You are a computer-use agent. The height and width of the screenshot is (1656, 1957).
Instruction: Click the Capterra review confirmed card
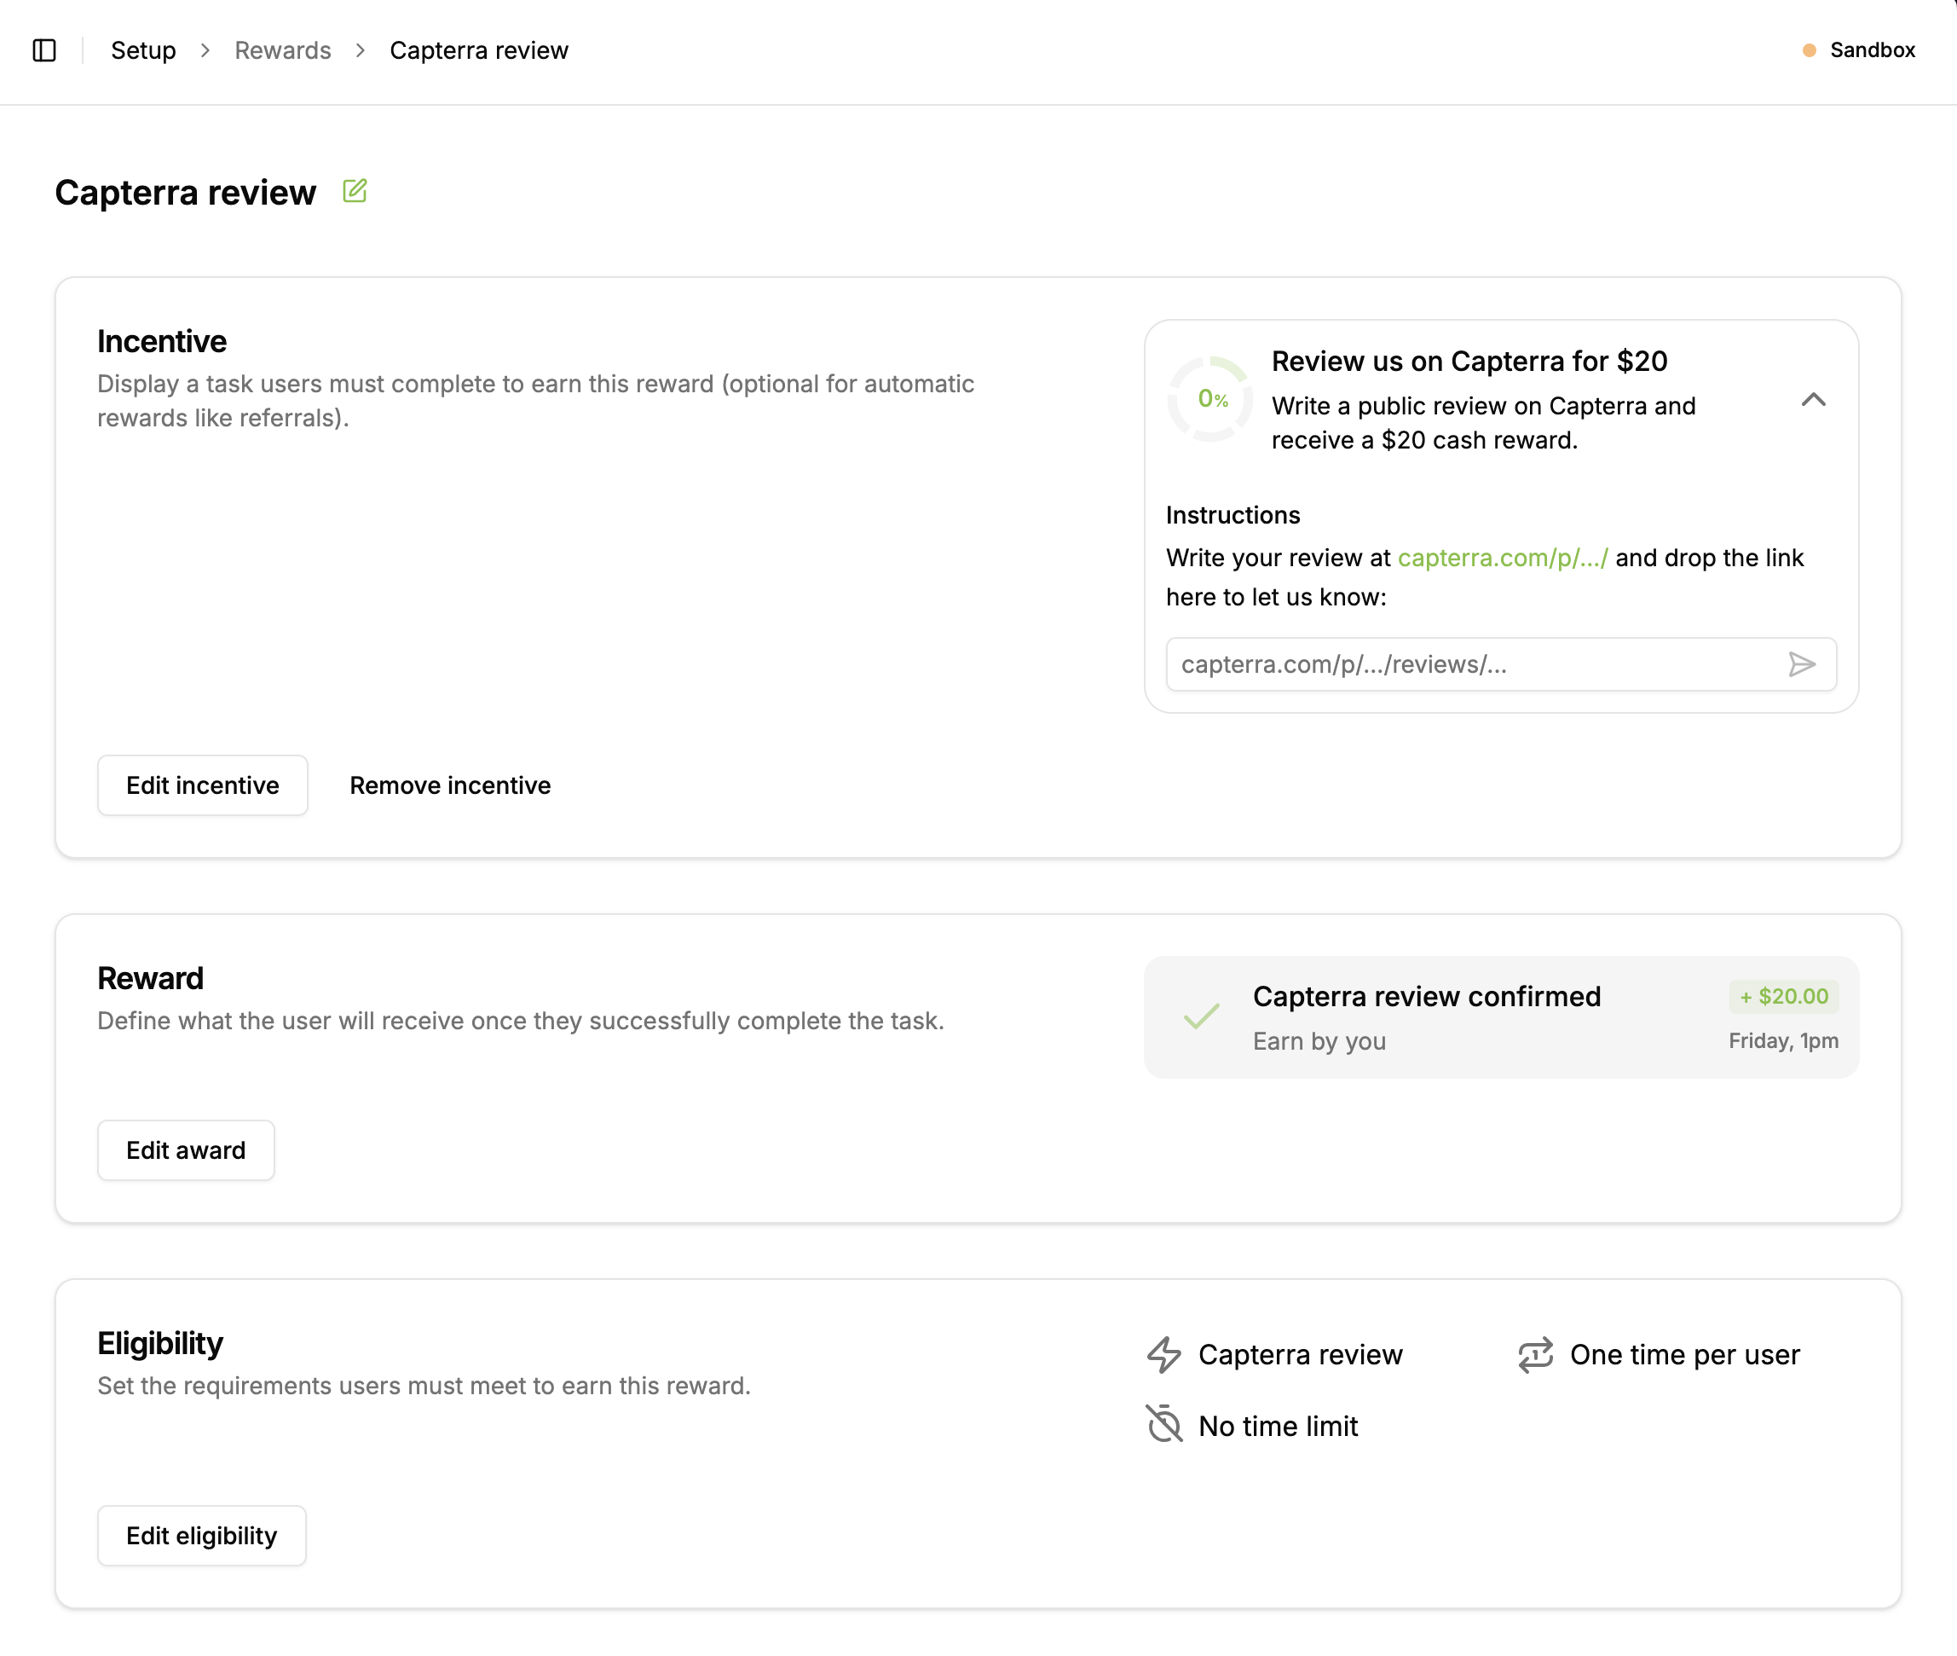(1500, 1016)
